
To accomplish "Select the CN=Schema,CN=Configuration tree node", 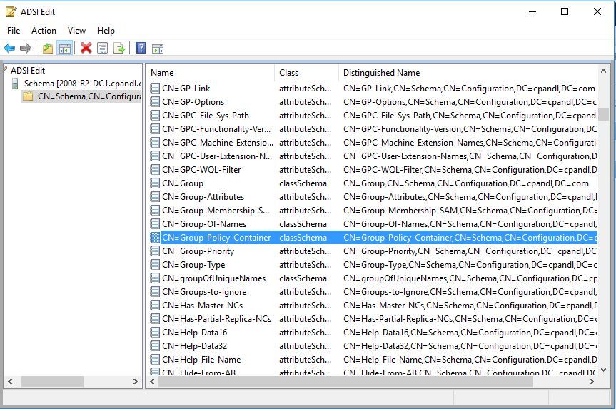I will coord(89,96).
